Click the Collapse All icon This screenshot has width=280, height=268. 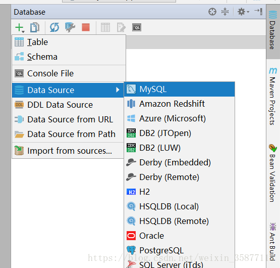[225, 12]
